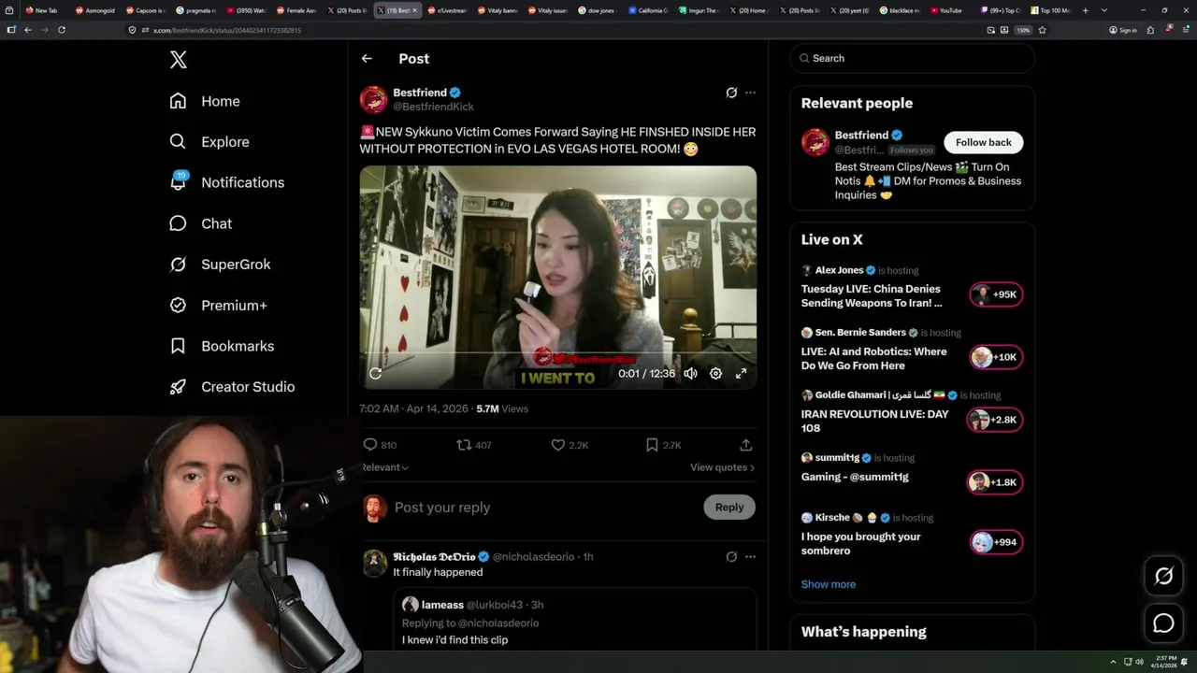Open the browser application menu
Viewport: 1197px width, 673px height.
click(1186, 30)
